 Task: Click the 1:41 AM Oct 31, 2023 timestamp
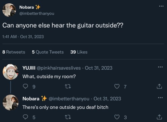pyautogui.click(x=23, y=37)
